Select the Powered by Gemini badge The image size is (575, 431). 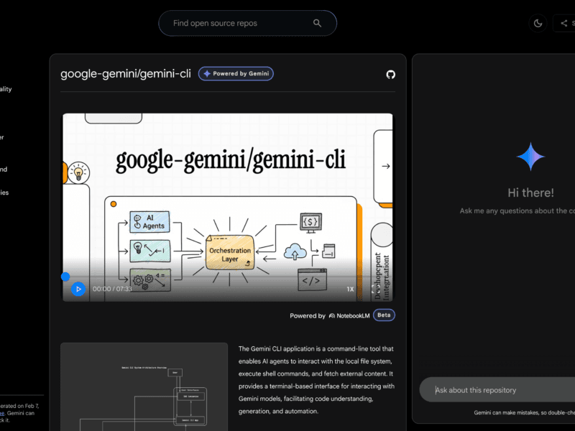236,73
